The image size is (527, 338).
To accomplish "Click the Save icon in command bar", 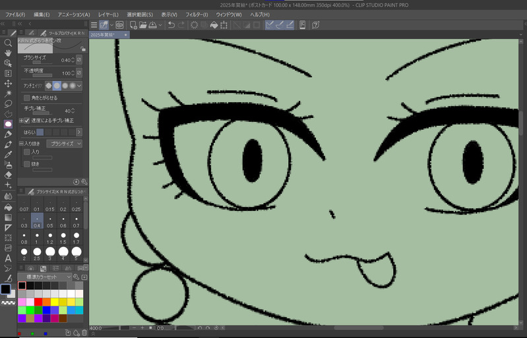I will coord(152,25).
